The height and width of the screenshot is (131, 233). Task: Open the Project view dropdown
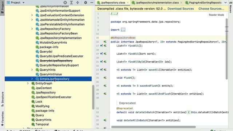(16, 3)
